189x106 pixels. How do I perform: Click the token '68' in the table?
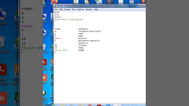56,45
